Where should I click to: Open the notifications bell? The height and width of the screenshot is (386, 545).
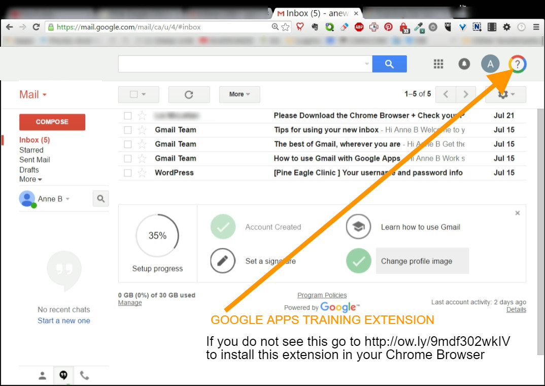point(464,64)
